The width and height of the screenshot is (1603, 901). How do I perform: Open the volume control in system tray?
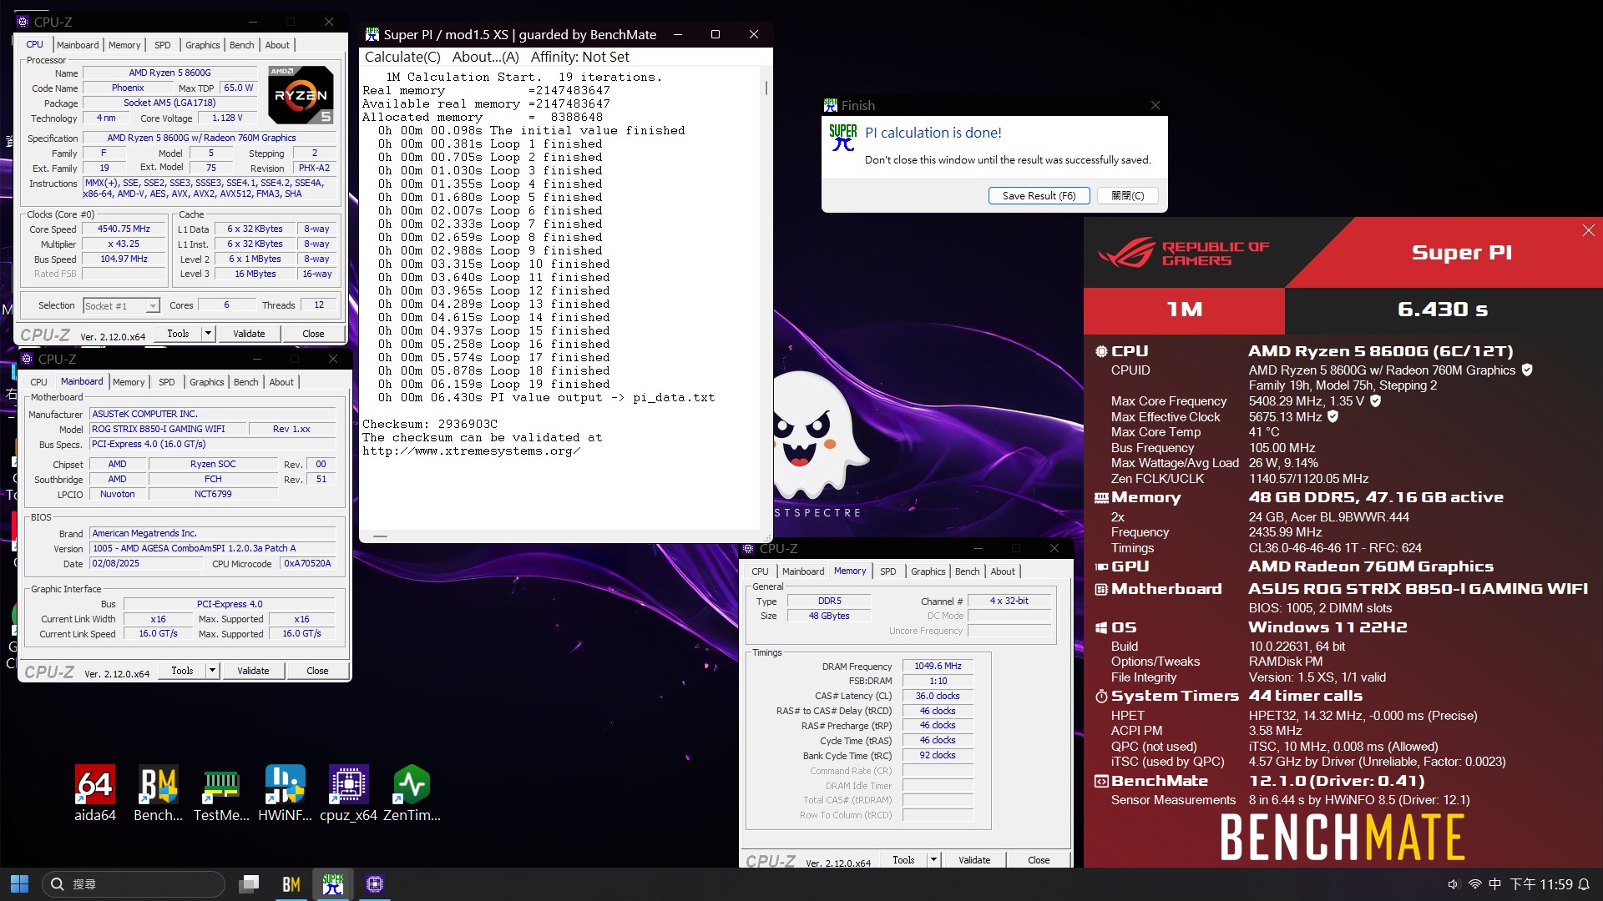click(1454, 884)
